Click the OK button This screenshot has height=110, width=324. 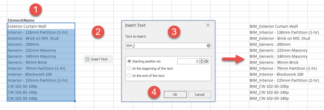(x=175, y=95)
